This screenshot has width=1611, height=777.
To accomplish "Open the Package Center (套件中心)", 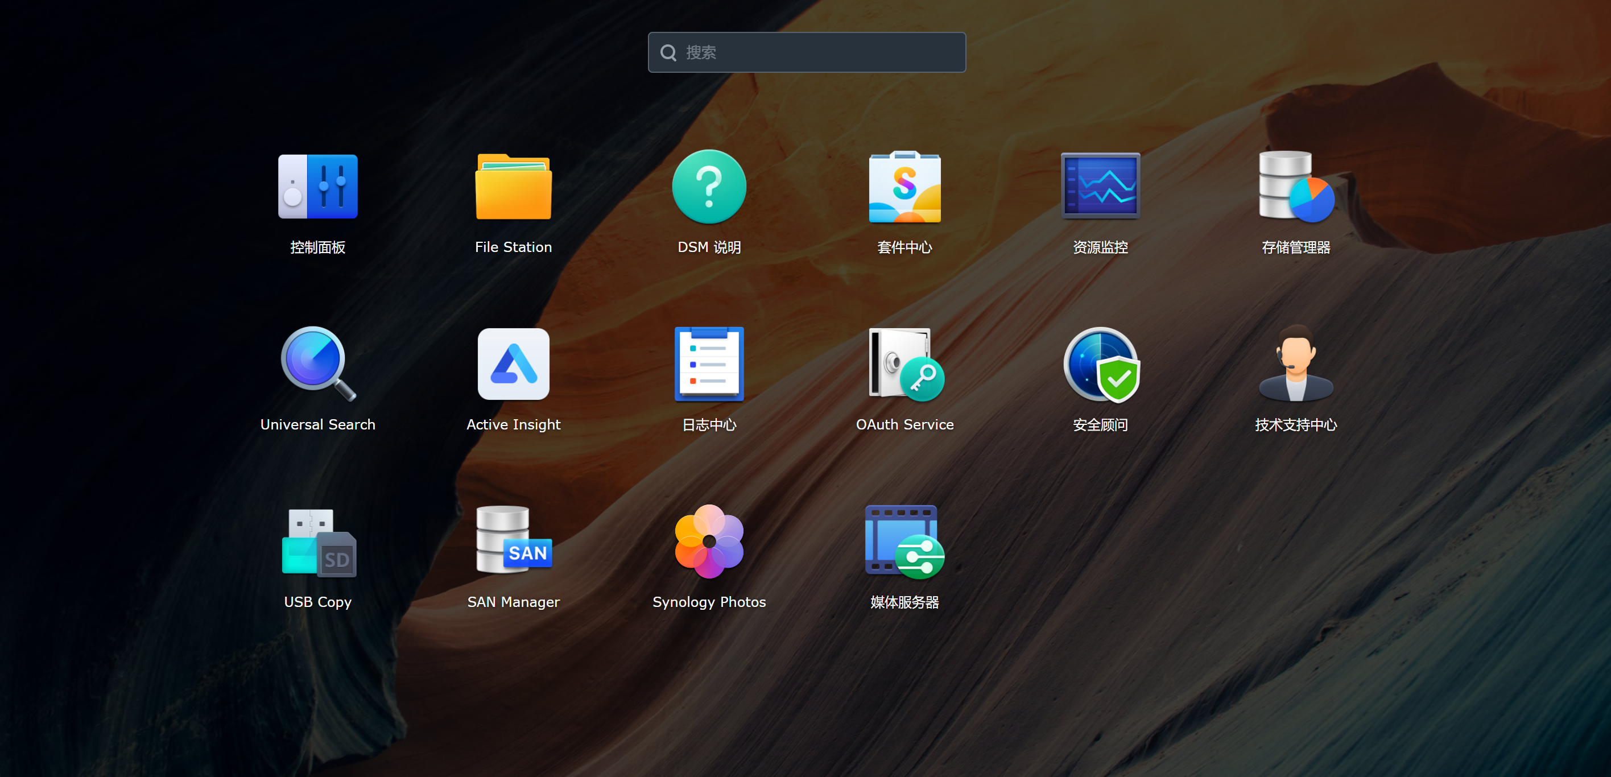I will (904, 186).
